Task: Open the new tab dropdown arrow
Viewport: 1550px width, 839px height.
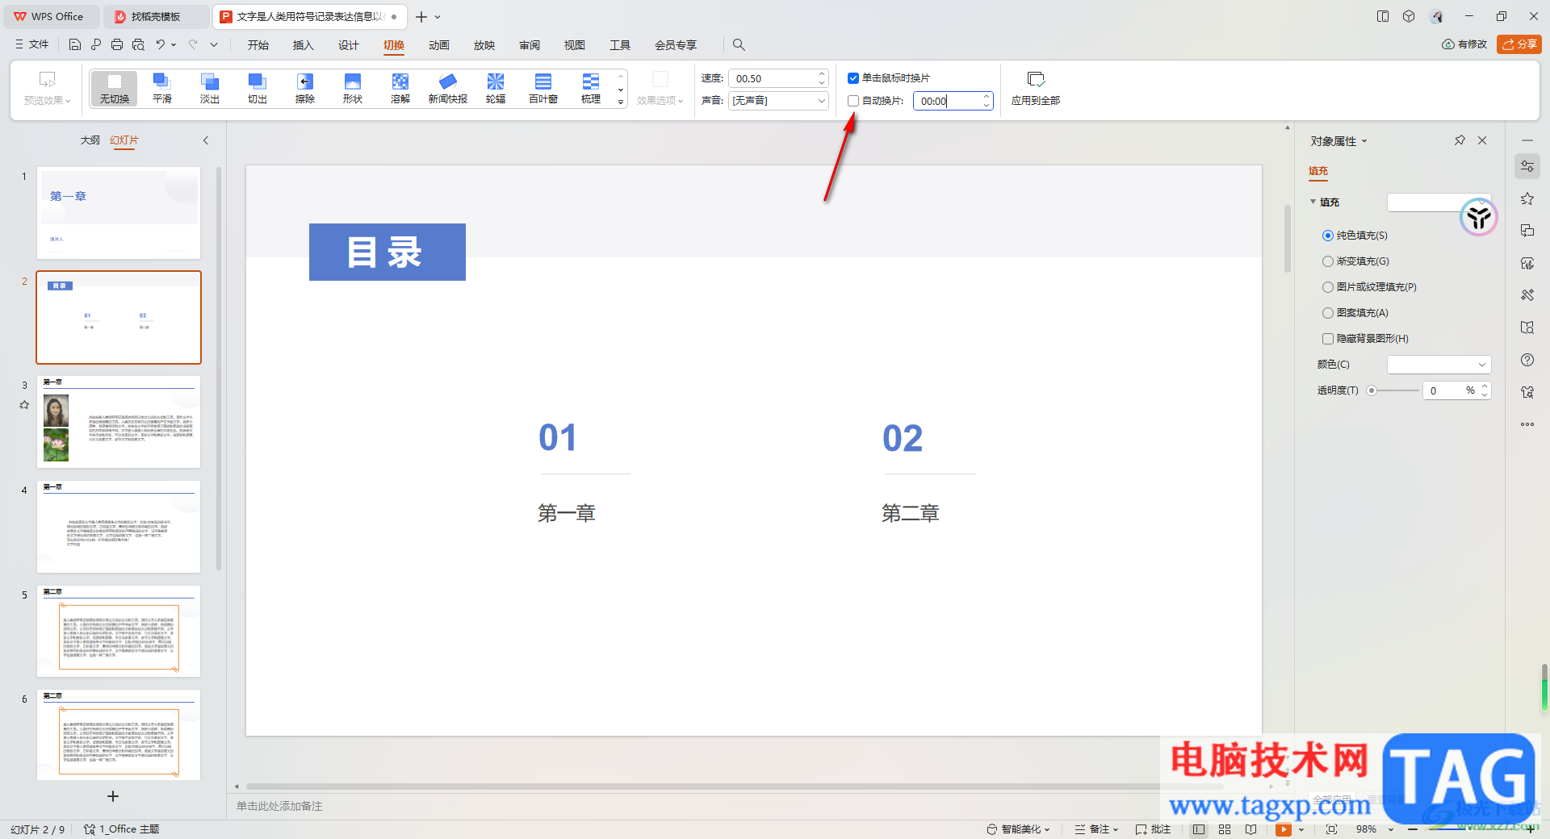Action: click(x=438, y=17)
